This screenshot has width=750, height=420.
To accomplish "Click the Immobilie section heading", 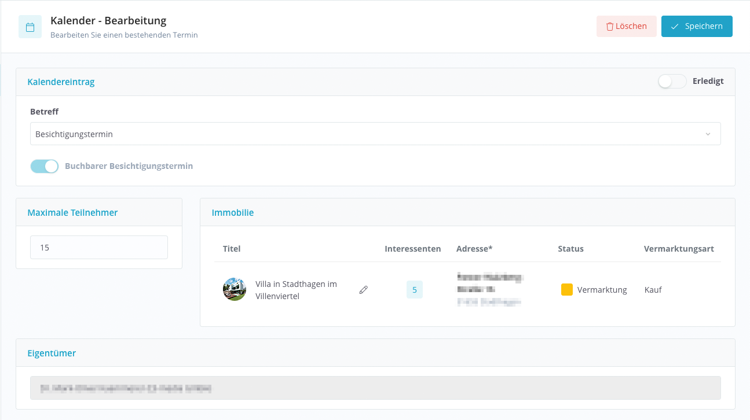I will (x=232, y=213).
